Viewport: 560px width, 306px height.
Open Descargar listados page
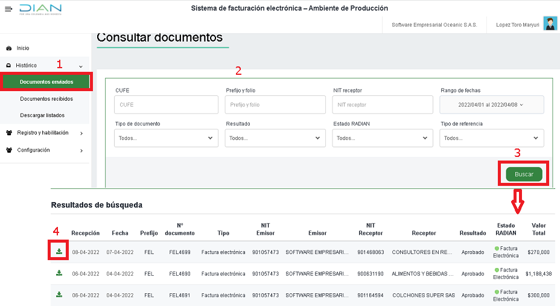[42, 115]
